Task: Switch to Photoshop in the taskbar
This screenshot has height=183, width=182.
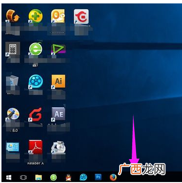Action: [x=98, y=177]
